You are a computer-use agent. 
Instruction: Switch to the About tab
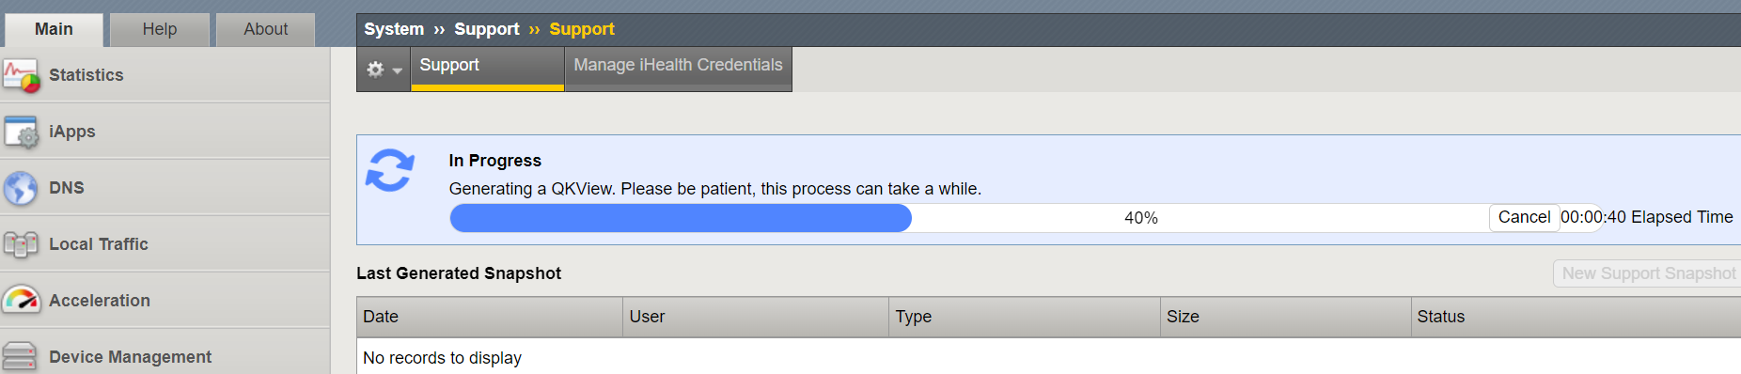pos(266,29)
